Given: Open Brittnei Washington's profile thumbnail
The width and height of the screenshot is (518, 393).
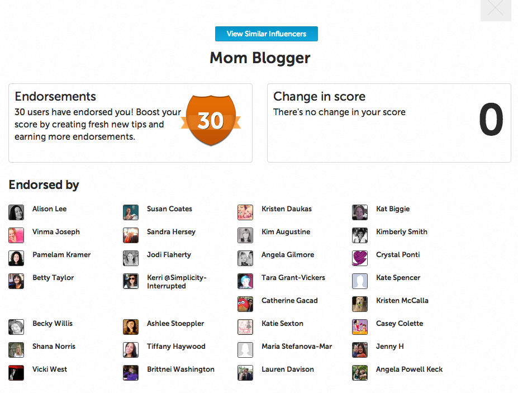Looking at the screenshot, I should 131,373.
